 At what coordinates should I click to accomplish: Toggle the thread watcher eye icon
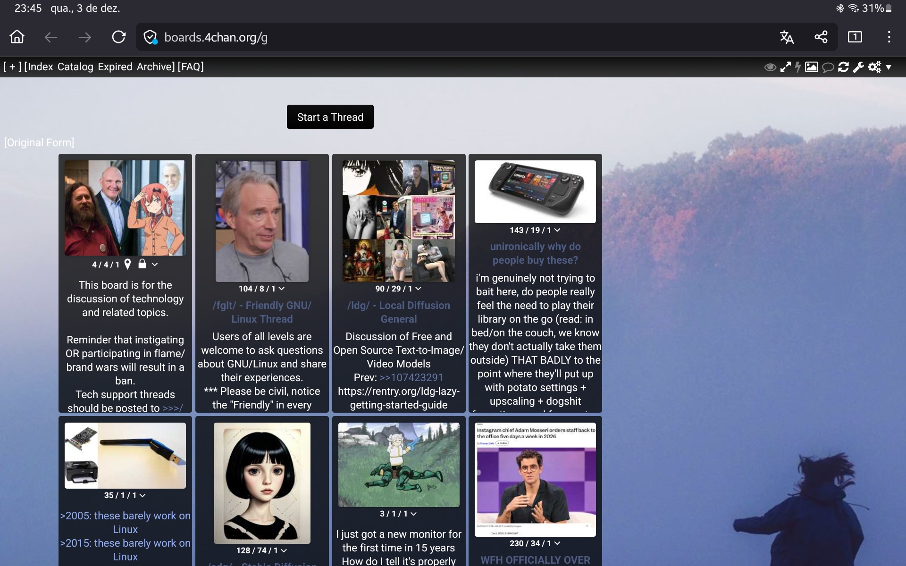(x=770, y=67)
